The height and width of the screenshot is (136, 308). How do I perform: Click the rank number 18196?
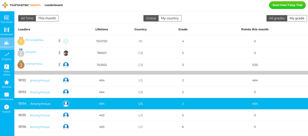tap(22, 127)
